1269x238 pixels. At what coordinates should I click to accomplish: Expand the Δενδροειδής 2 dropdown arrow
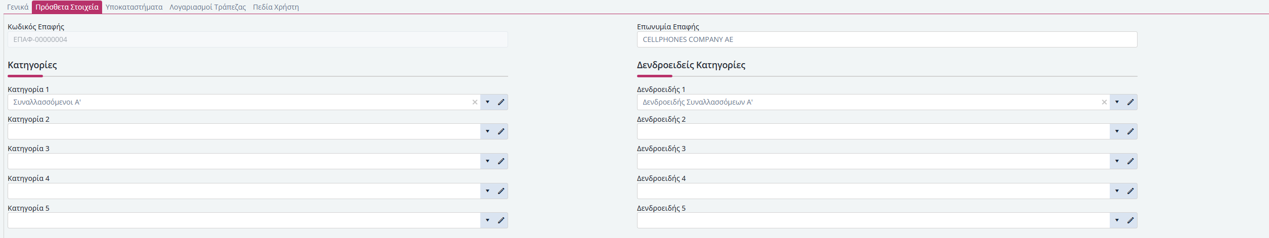[1117, 131]
